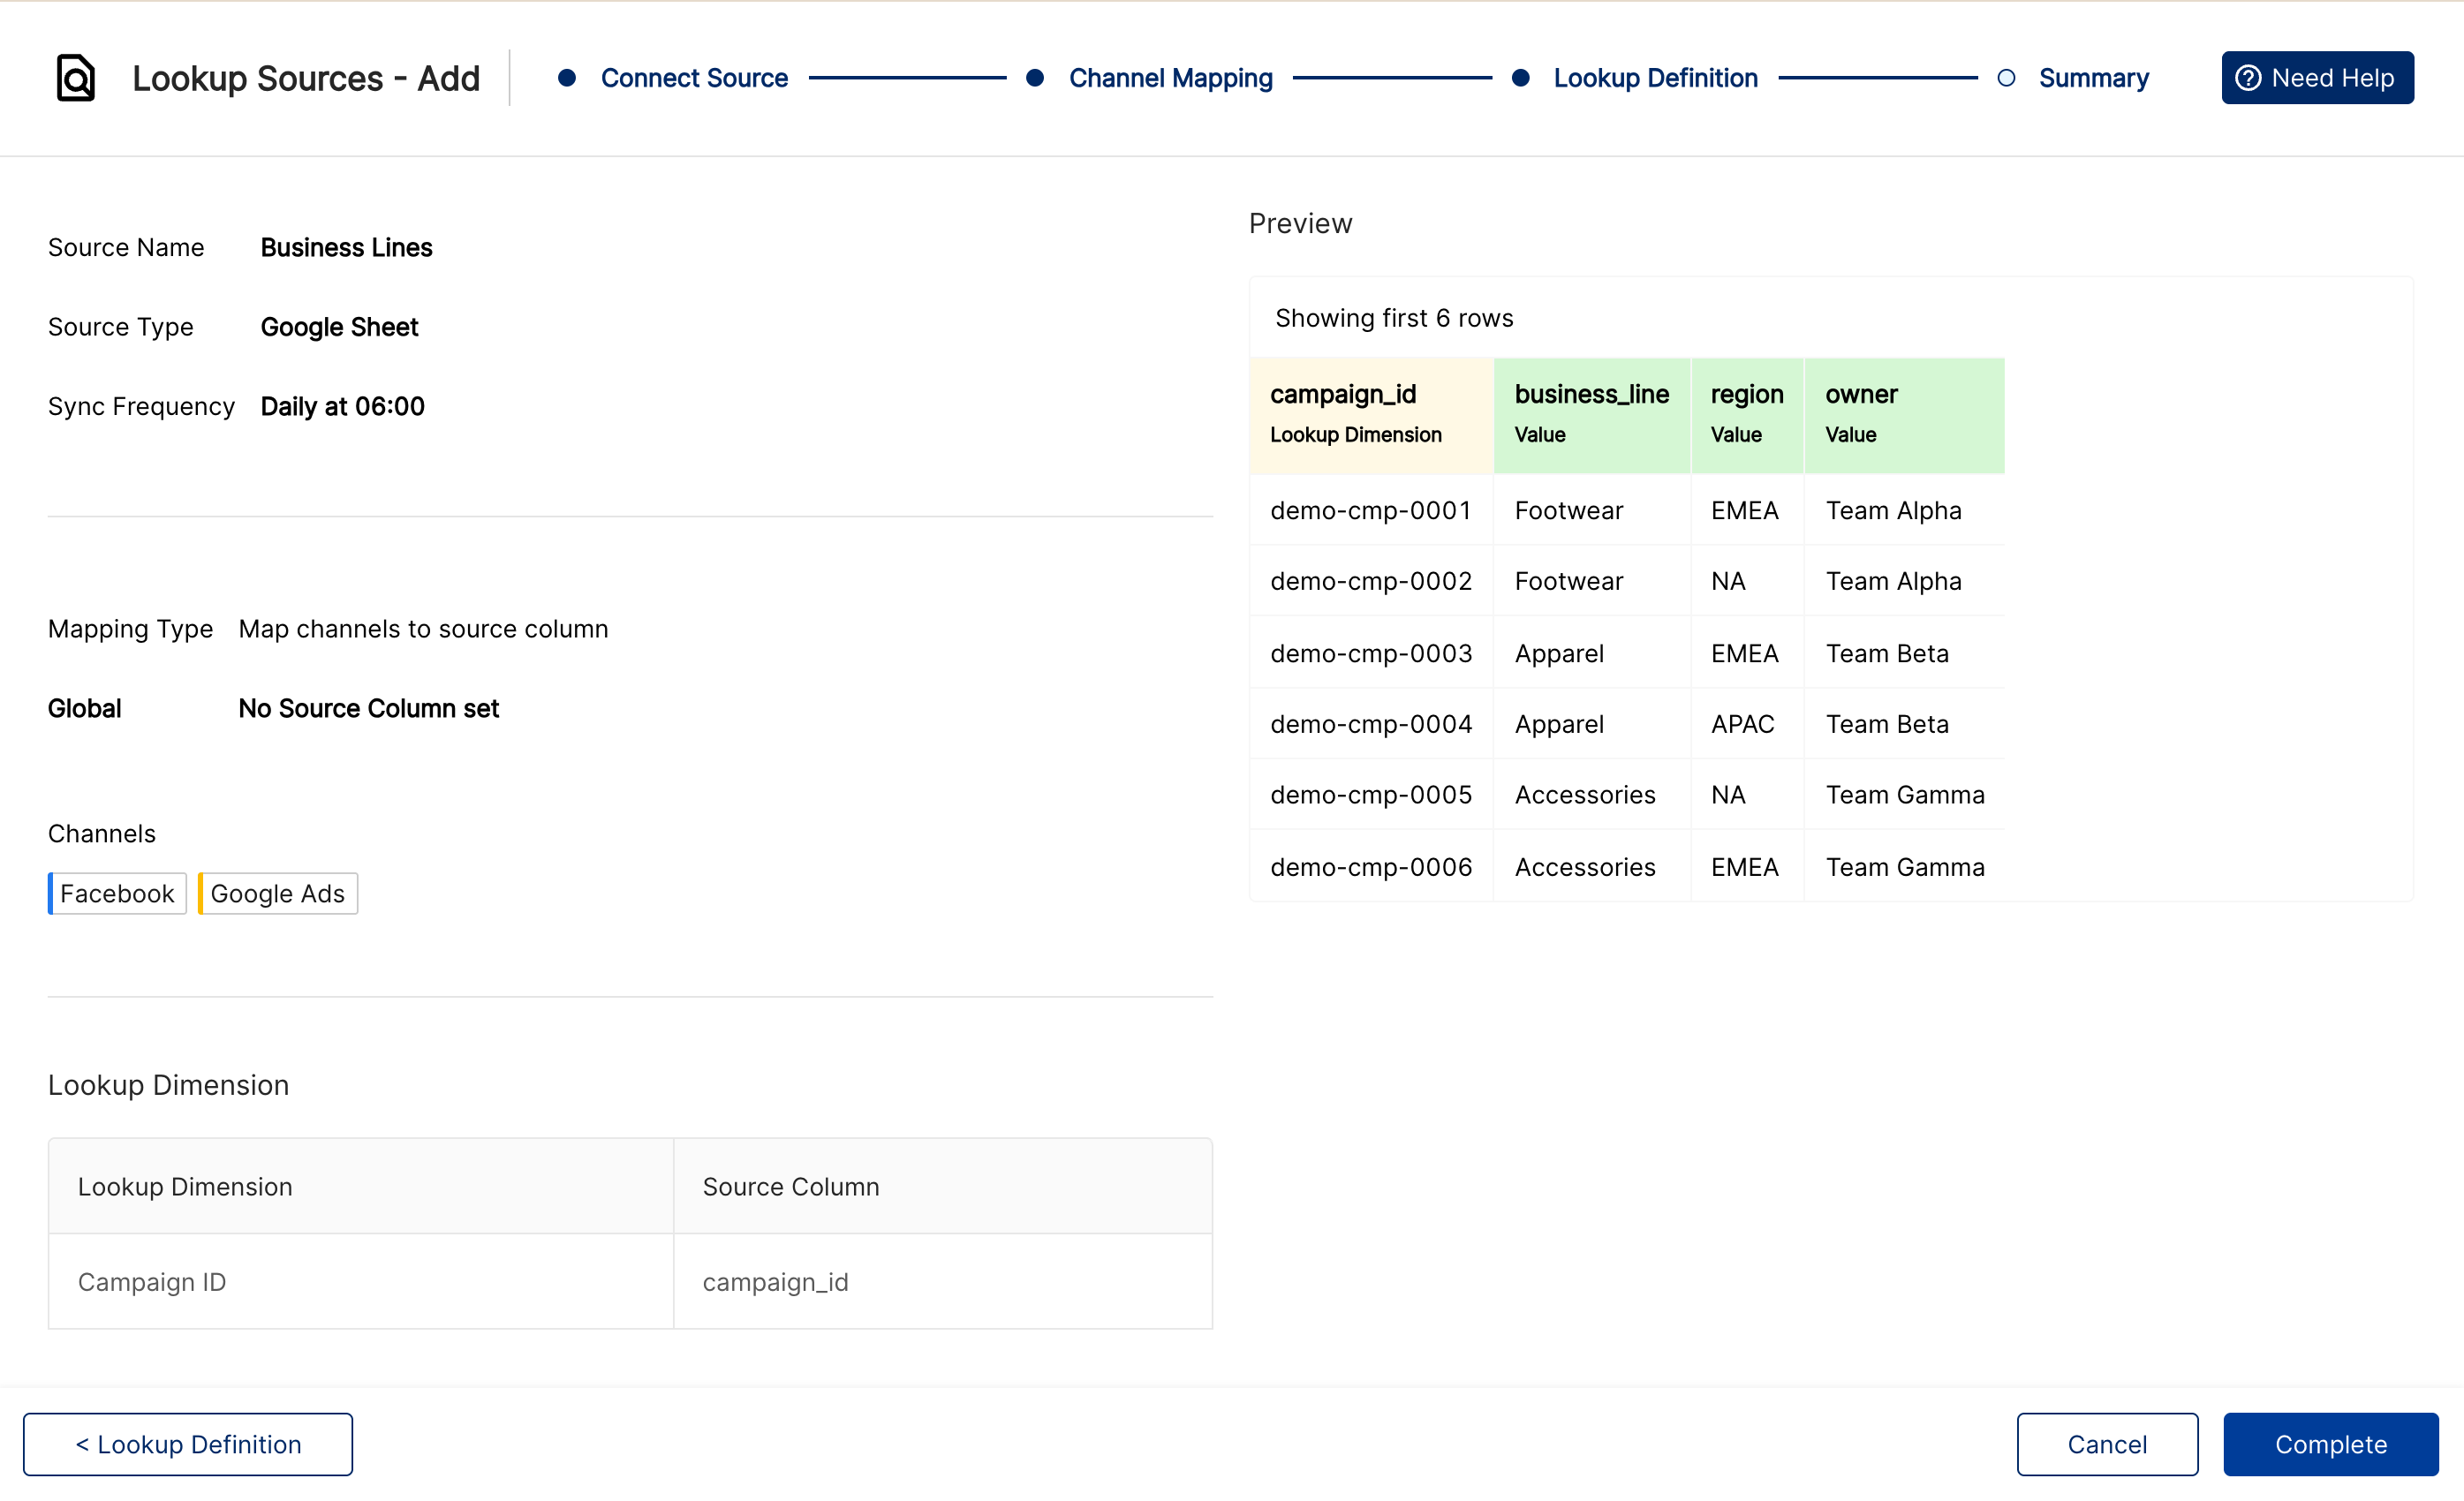This screenshot has height=1501, width=2464.
Task: Click 'Business Lines' source name value
Action: pos(346,247)
